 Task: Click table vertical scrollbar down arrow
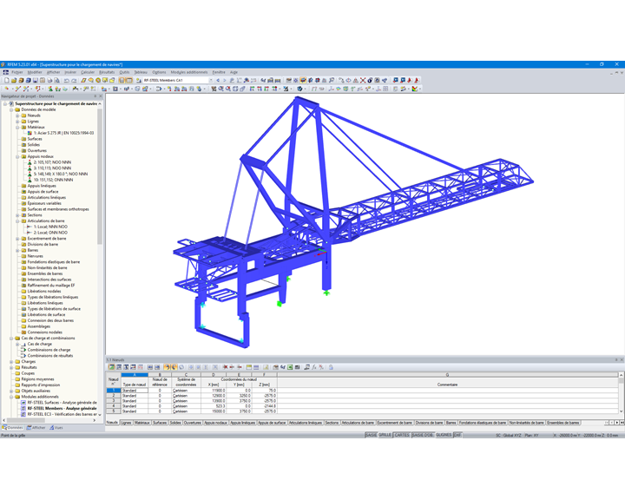point(621,411)
